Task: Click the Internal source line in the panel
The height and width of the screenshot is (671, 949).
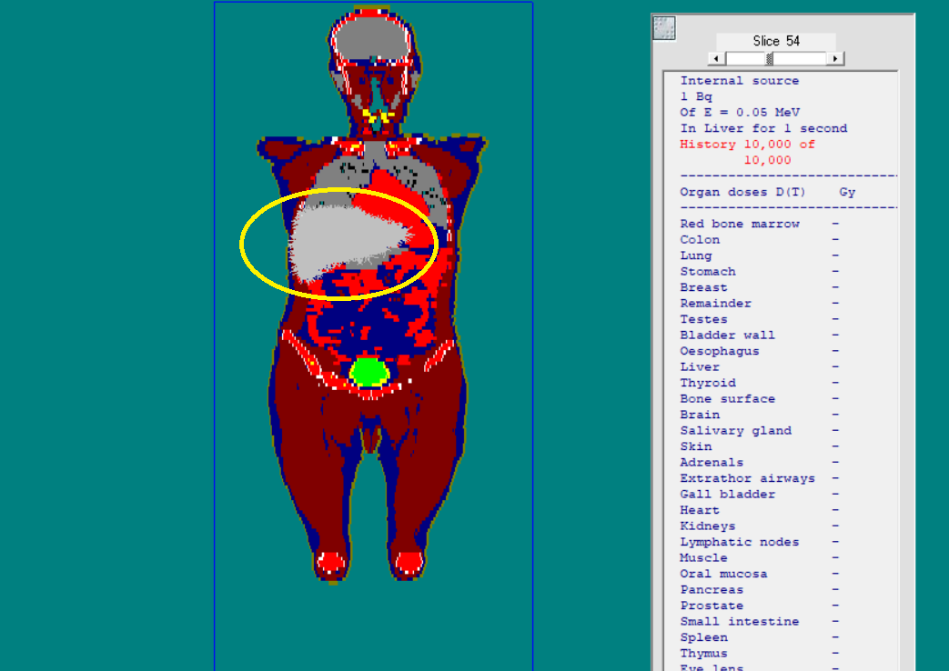Action: [x=739, y=81]
